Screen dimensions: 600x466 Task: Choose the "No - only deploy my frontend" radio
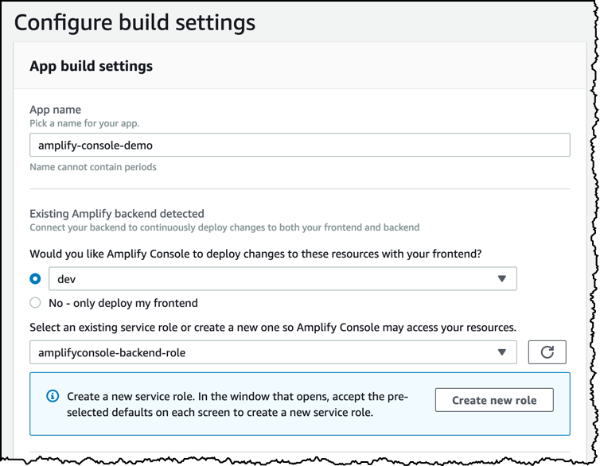point(35,302)
